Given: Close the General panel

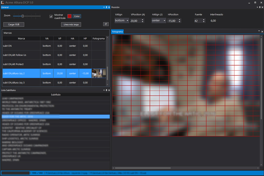Looking at the screenshot, I should pos(109,8).
